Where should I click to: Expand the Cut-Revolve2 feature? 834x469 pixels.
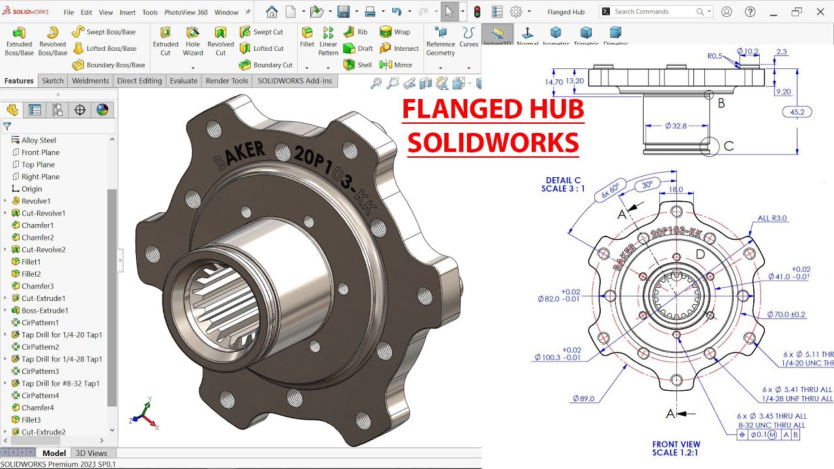coord(5,249)
